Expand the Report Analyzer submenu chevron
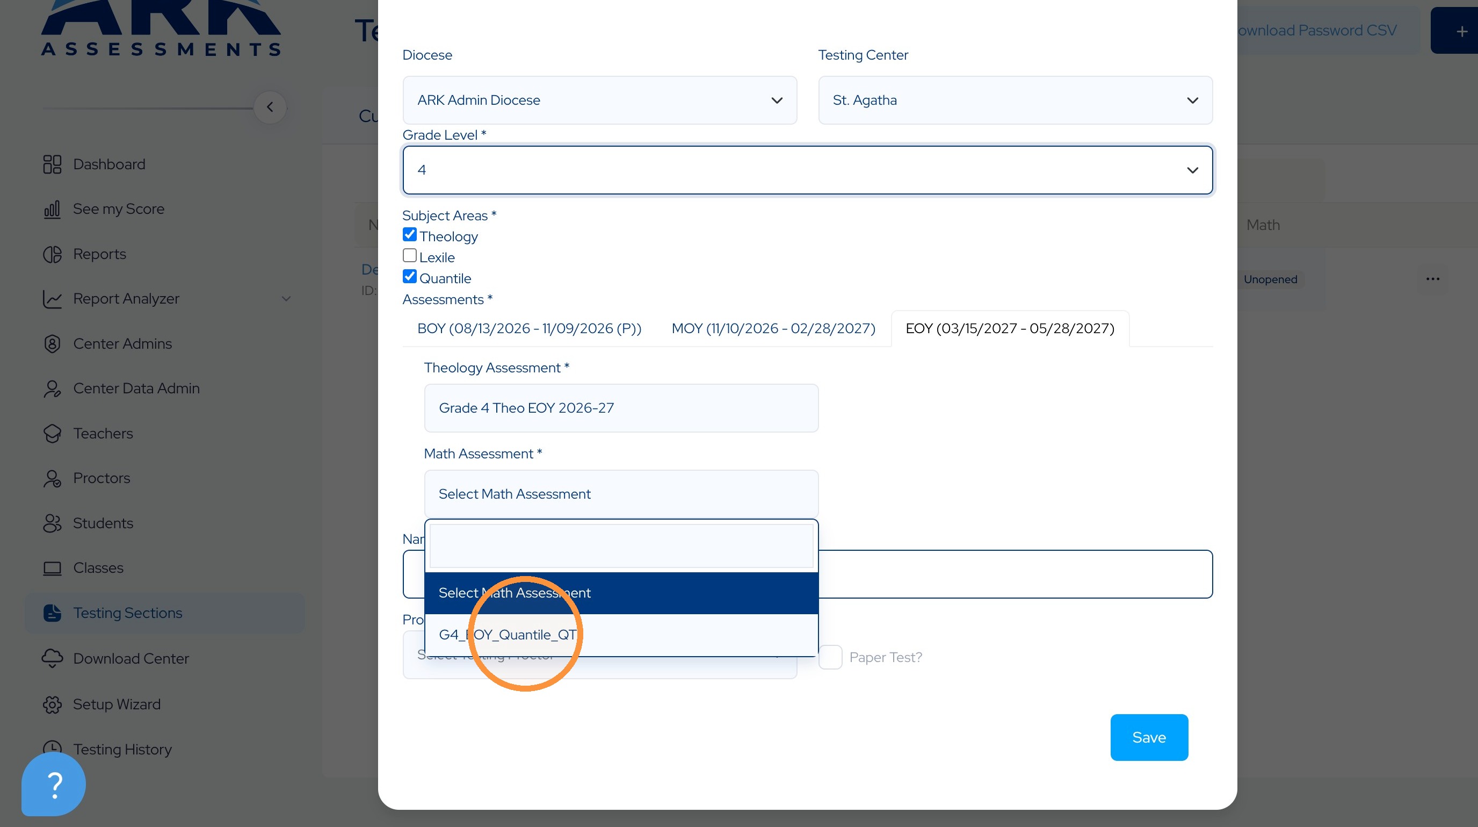Screen dimensions: 1478x827 click(x=286, y=299)
